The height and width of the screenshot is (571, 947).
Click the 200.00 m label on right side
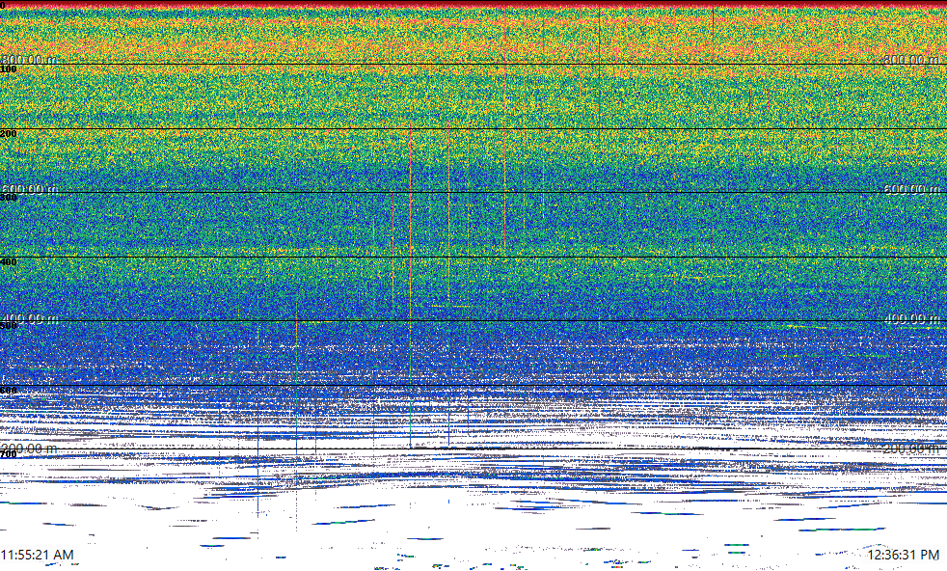click(912, 449)
